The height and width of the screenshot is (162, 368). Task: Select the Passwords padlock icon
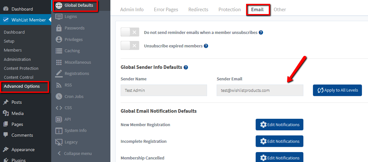tap(59, 28)
